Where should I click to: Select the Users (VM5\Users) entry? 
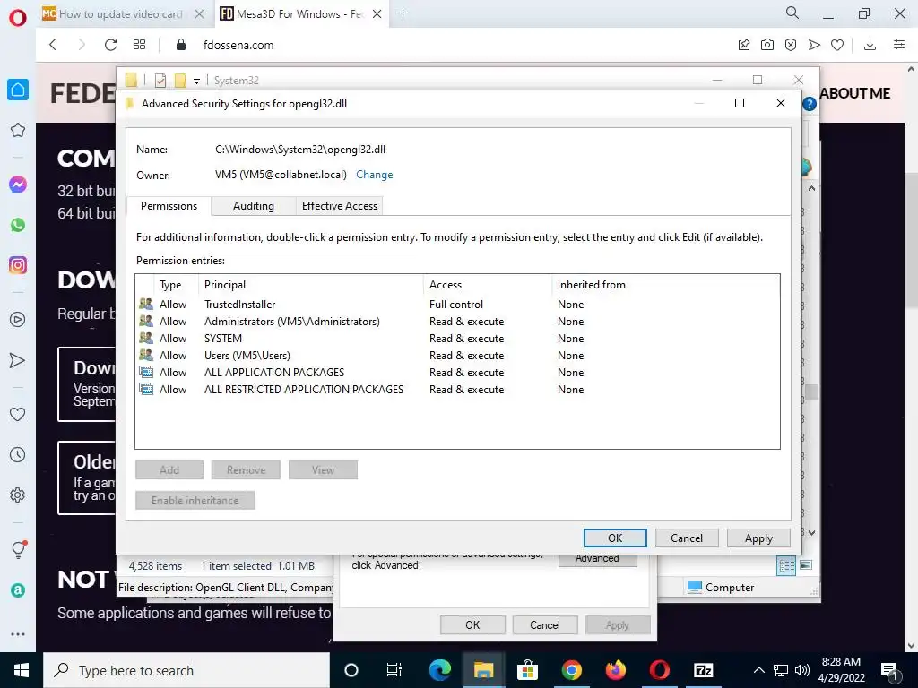point(456,355)
